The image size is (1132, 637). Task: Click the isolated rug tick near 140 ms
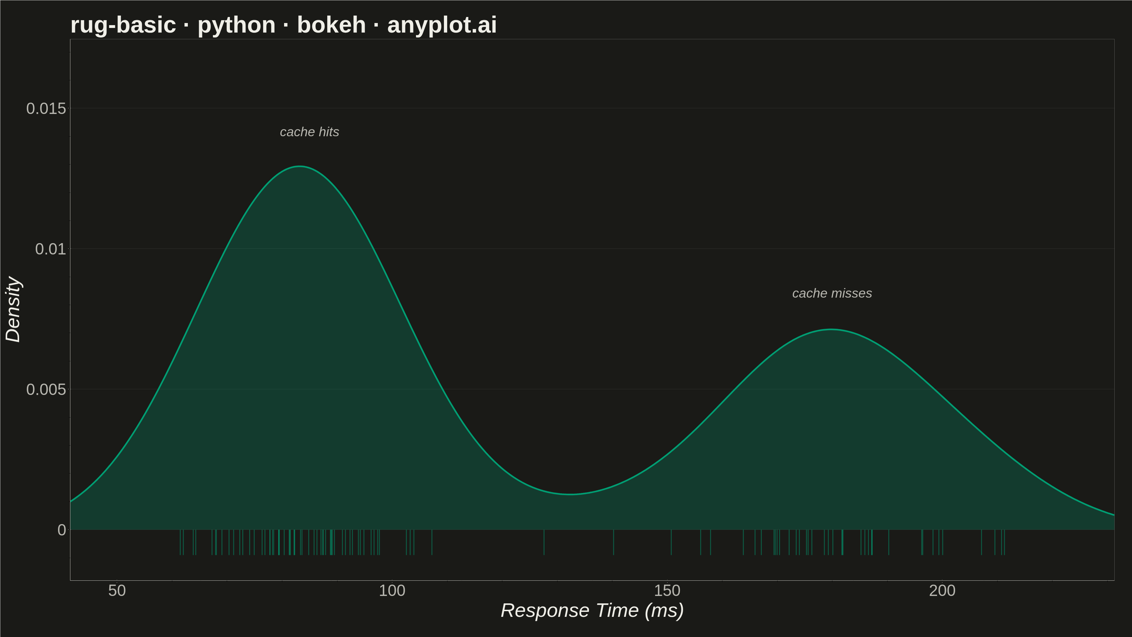[613, 542]
